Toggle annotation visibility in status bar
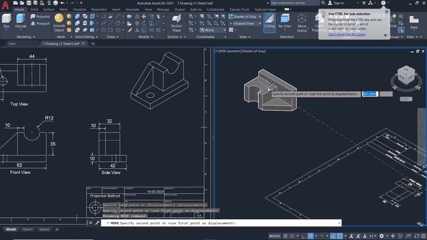The image size is (427, 240). tap(352, 236)
